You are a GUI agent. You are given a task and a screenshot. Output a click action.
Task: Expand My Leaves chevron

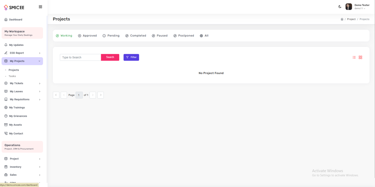click(x=40, y=91)
